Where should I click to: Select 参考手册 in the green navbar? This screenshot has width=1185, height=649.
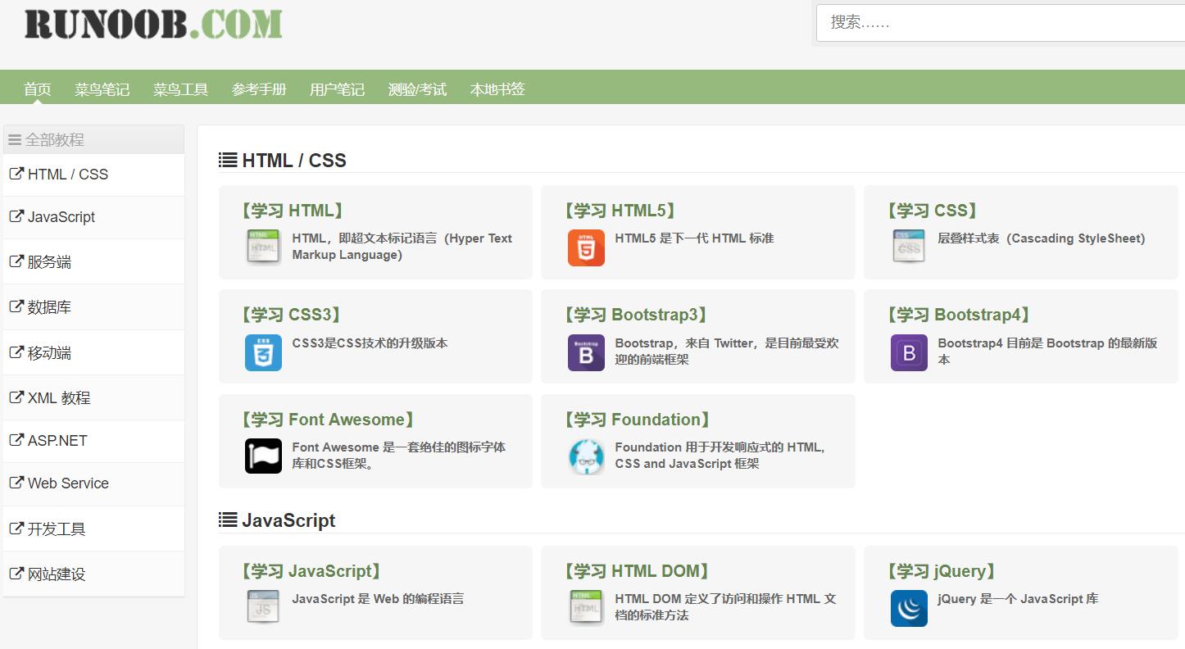(x=259, y=89)
